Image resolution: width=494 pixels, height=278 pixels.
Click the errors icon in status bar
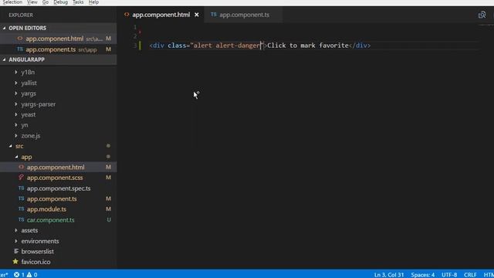point(16,275)
